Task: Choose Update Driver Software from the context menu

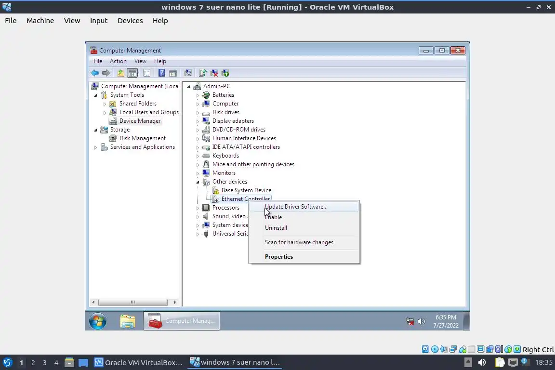Action: [304, 207]
